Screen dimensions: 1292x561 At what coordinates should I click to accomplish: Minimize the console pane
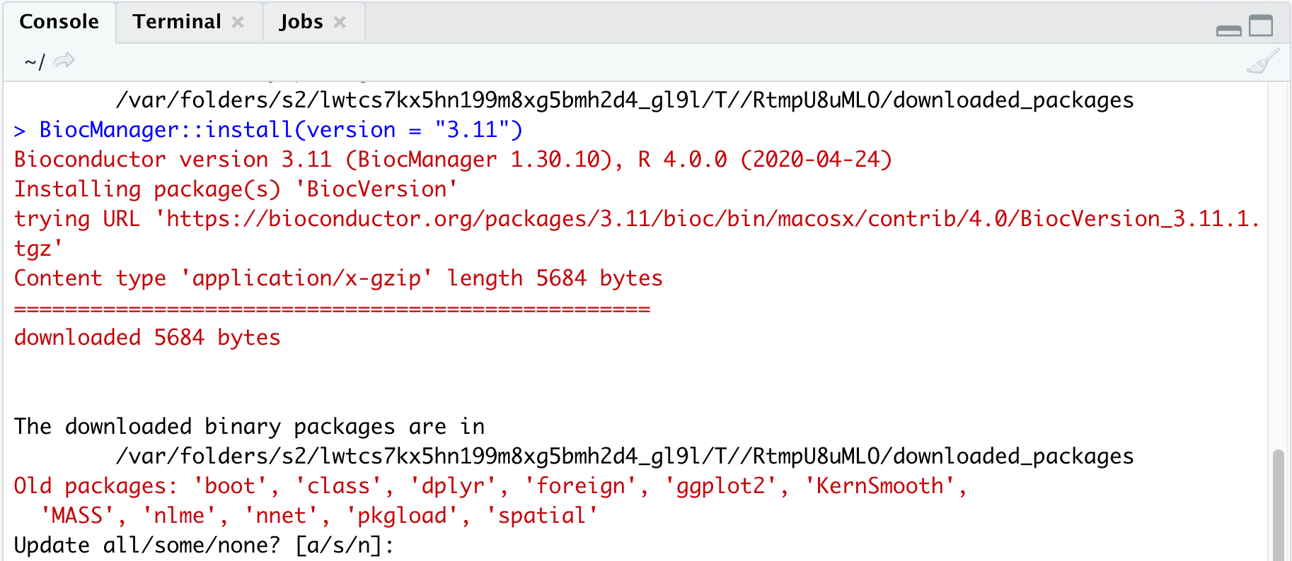[1228, 29]
